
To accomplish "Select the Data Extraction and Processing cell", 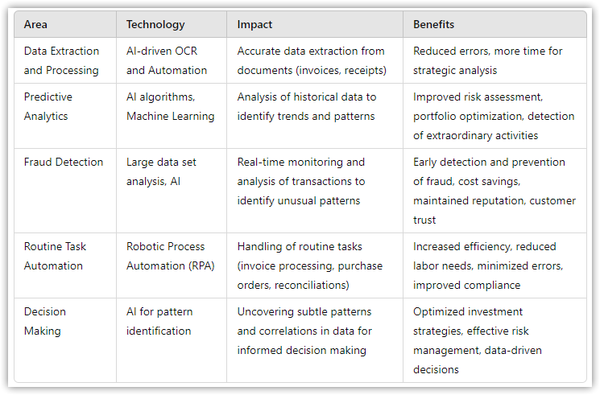I will (x=65, y=60).
